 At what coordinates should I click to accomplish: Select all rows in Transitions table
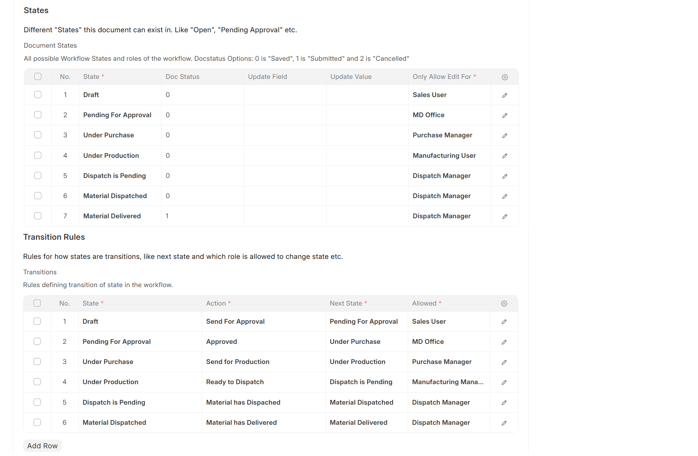click(37, 303)
